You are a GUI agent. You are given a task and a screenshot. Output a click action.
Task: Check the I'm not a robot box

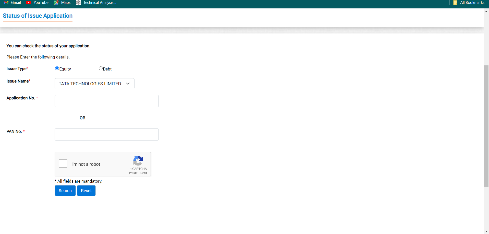coord(63,163)
